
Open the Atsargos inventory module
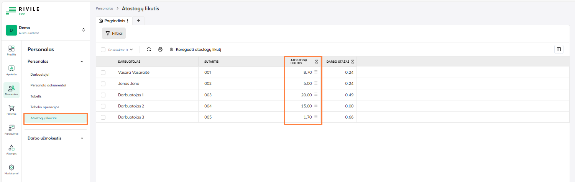pos(11,149)
